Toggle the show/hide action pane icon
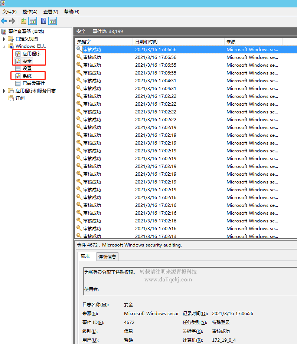Viewport: 297px width, 344px height. pos(53,21)
